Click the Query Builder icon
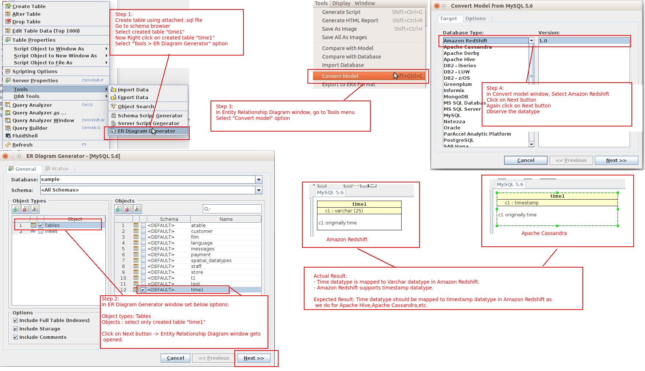This screenshot has width=645, height=371. (x=8, y=128)
